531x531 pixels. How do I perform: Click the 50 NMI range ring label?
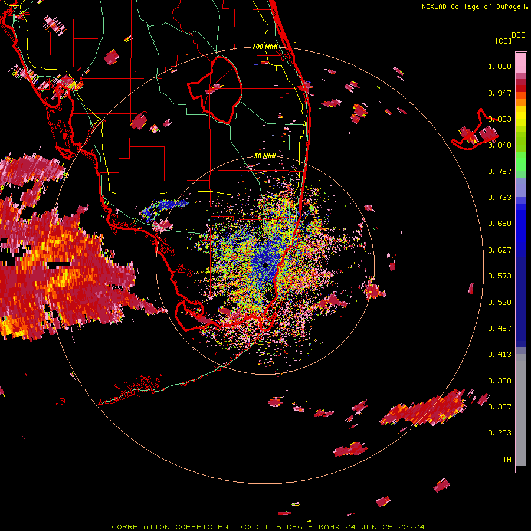click(x=265, y=156)
